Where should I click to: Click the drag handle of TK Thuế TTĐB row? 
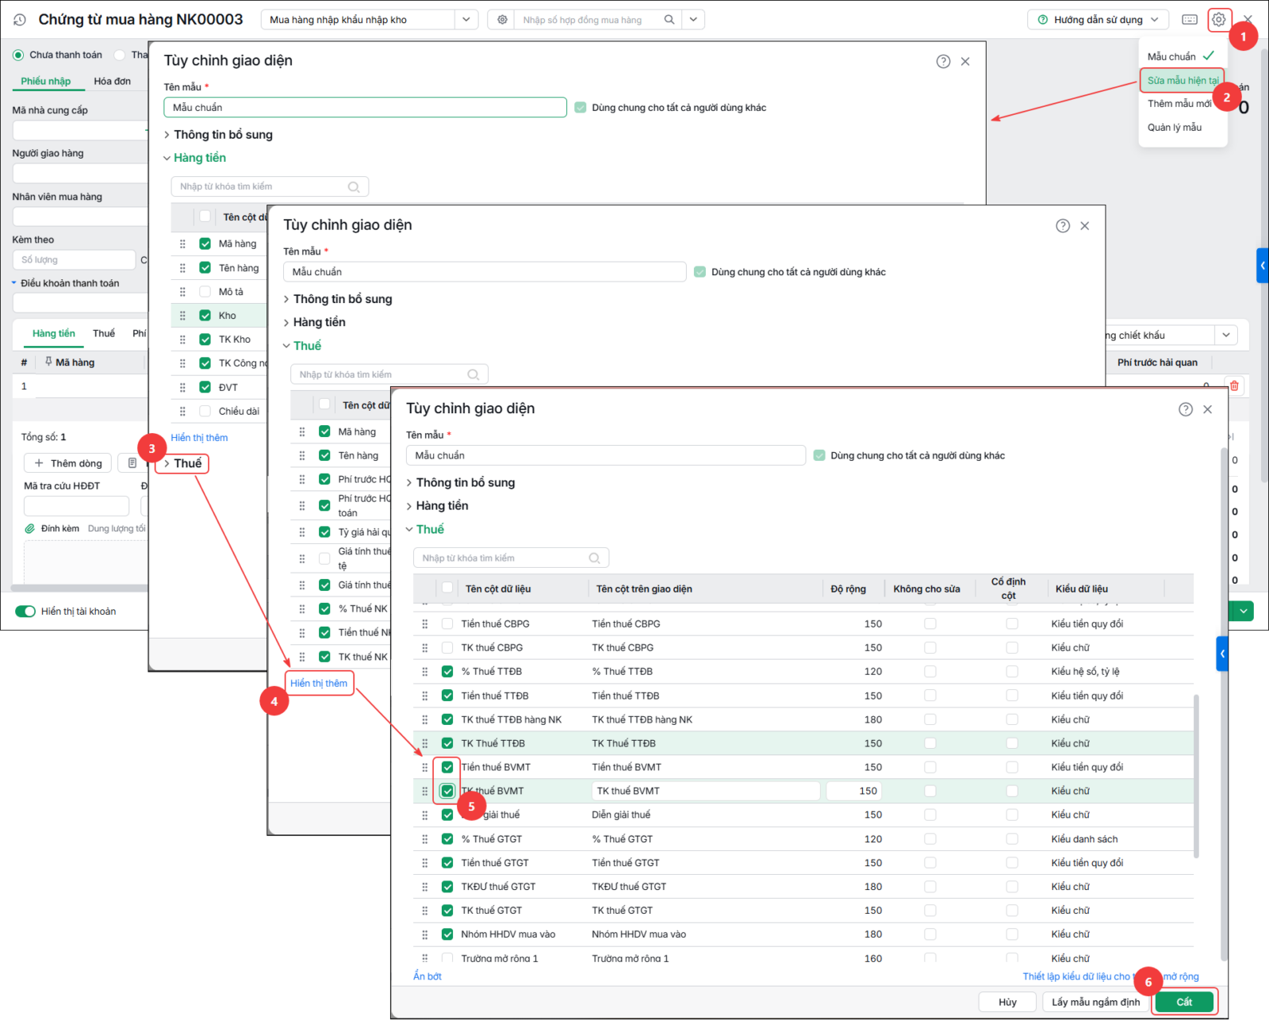pyautogui.click(x=425, y=743)
